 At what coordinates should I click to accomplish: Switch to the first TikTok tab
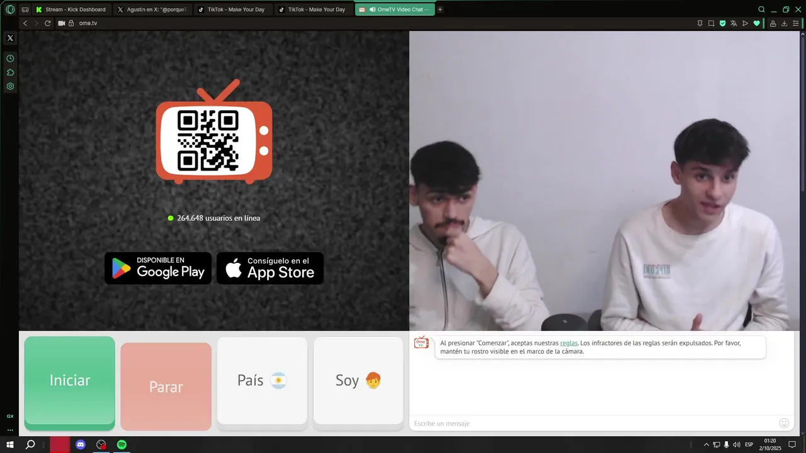click(232, 9)
